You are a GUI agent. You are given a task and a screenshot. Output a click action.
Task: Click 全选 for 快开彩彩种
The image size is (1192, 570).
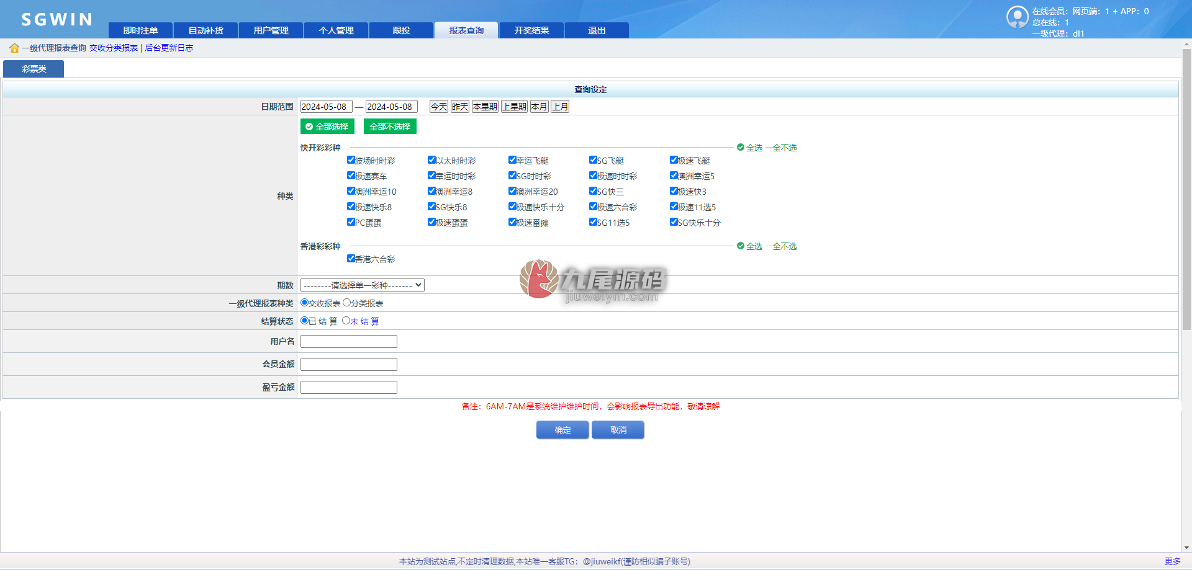tap(749, 148)
